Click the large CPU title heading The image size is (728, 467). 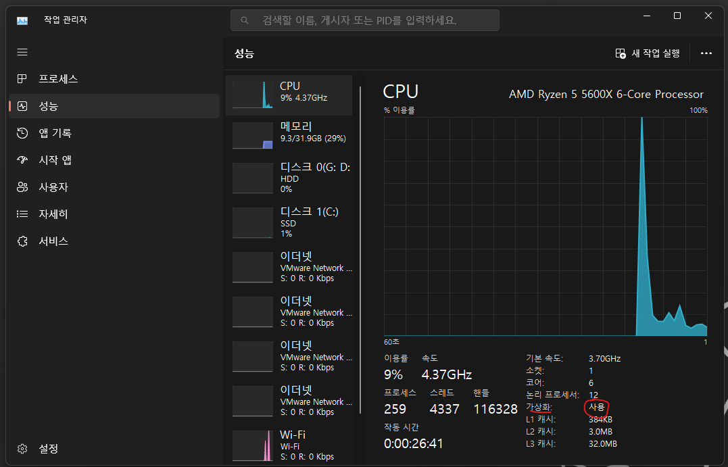coord(401,91)
